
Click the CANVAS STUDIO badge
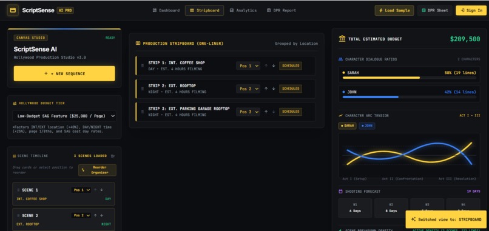click(x=30, y=38)
